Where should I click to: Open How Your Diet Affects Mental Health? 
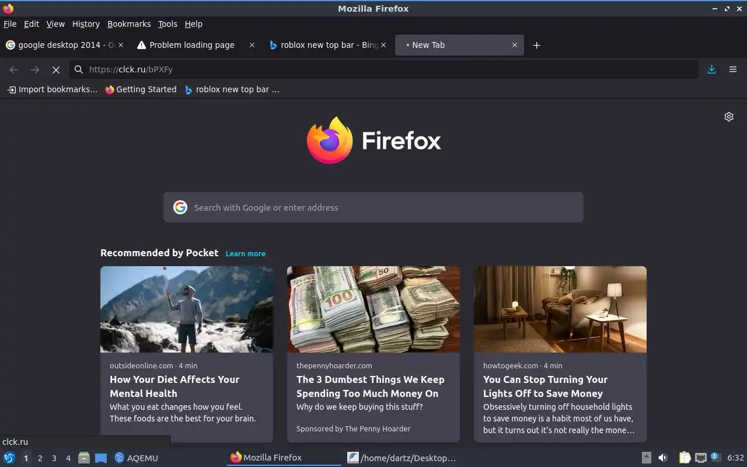click(174, 386)
